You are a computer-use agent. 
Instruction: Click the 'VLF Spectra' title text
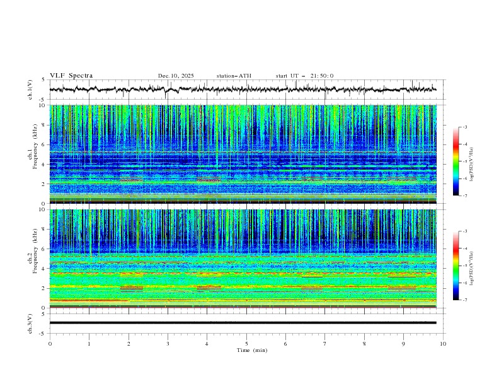[x=71, y=76]
